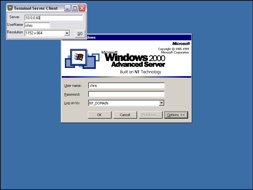Click the Shutdown... button
The image size is (253, 190).
(x=150, y=115)
